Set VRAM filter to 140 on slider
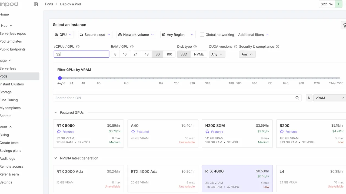Viewport: 346px width, 194px height. 126,78
